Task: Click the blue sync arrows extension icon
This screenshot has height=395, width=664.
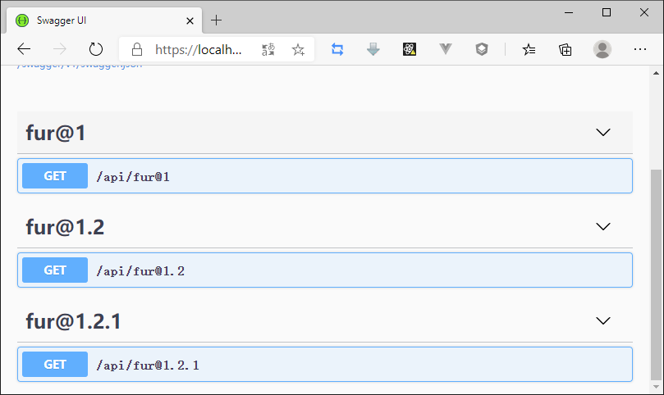Action: click(337, 49)
